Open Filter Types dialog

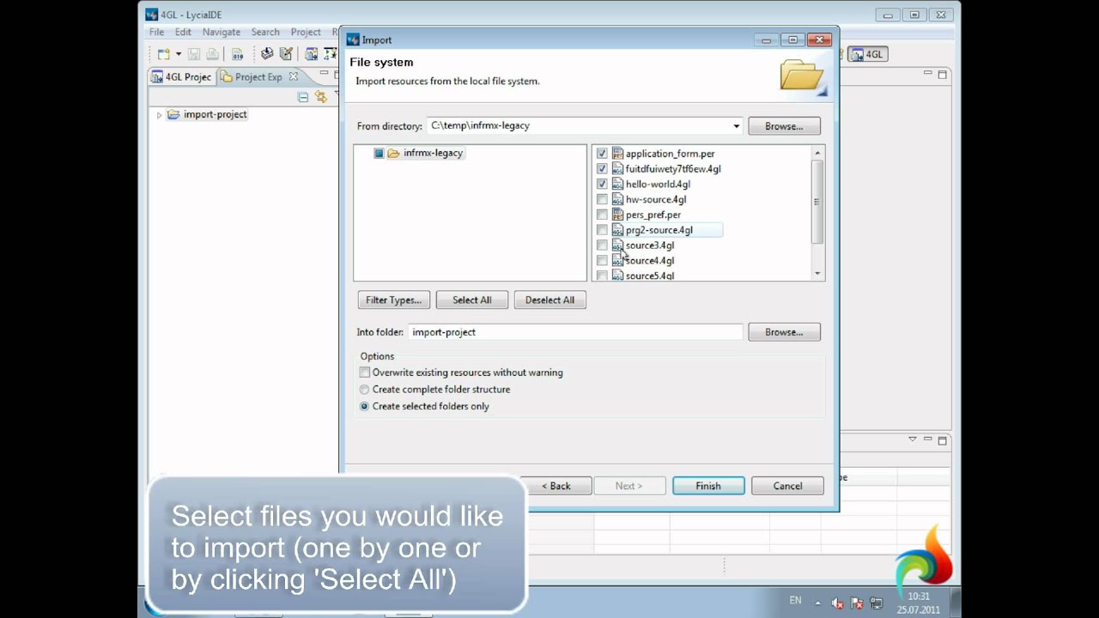point(393,300)
